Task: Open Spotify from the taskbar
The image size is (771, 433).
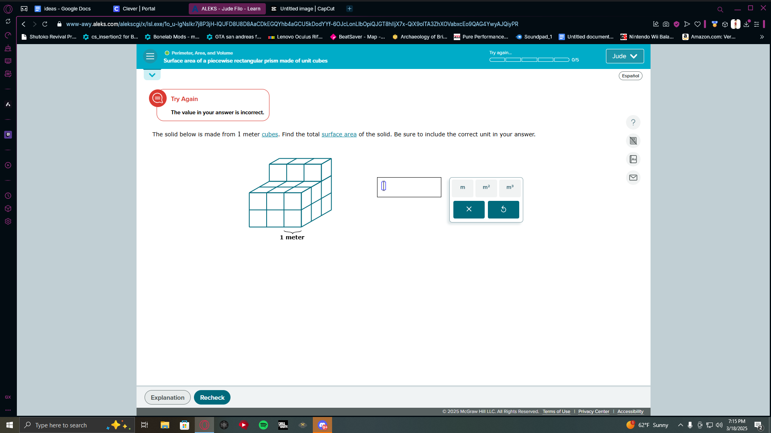Action: click(x=263, y=425)
